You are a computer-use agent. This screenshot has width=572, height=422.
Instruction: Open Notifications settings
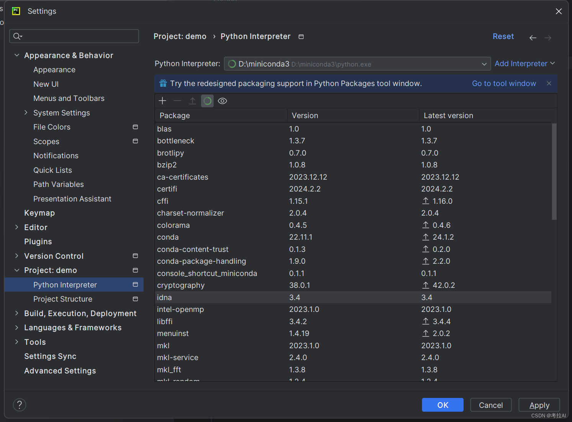56,156
